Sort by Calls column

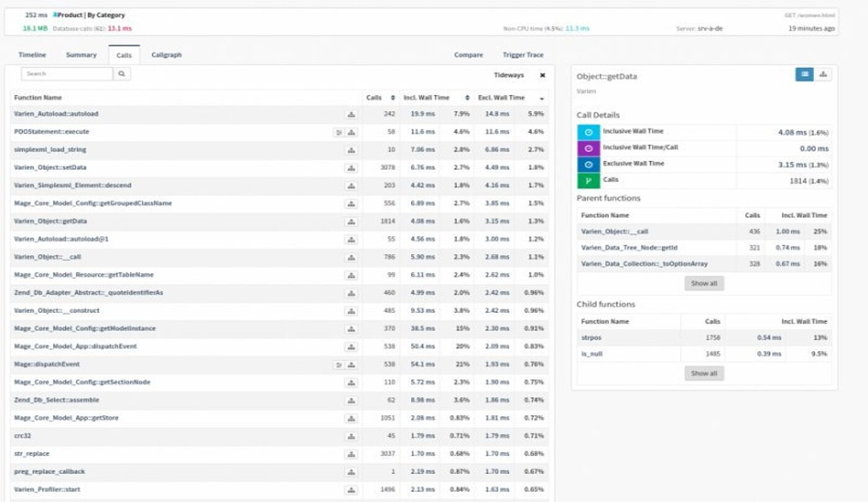click(x=381, y=98)
